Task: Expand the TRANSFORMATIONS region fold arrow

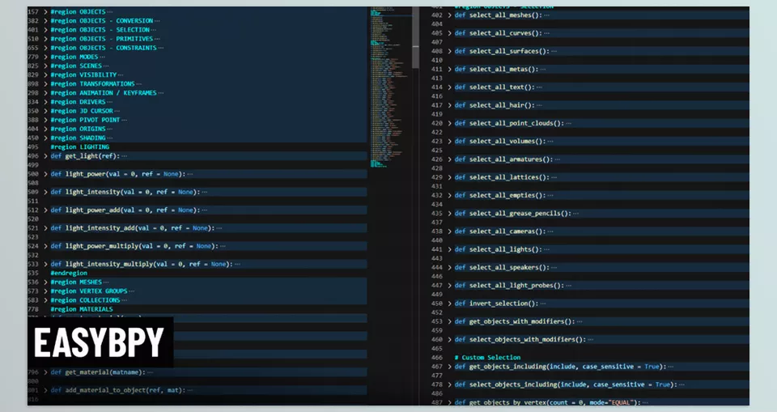Action: [x=45, y=84]
